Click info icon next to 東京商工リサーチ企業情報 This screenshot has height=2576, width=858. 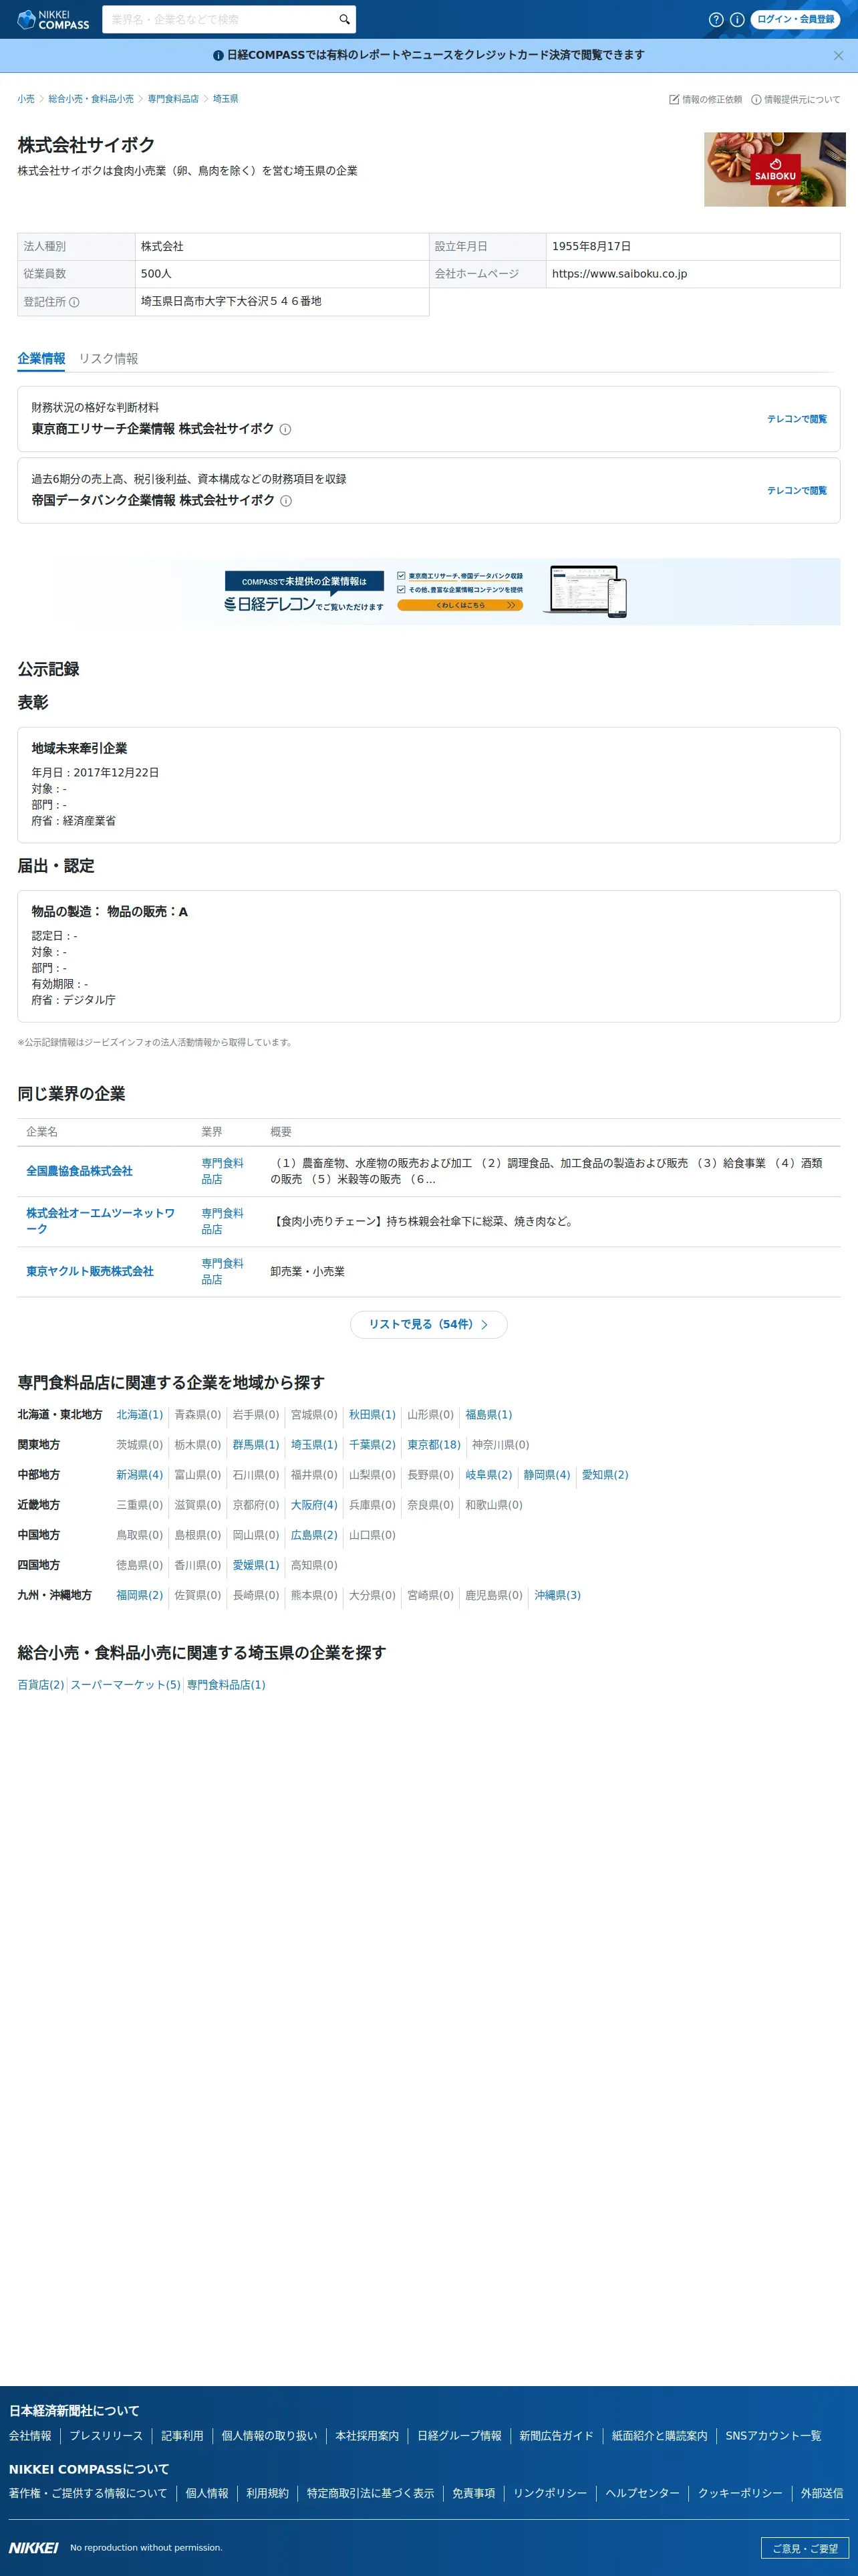(x=285, y=429)
